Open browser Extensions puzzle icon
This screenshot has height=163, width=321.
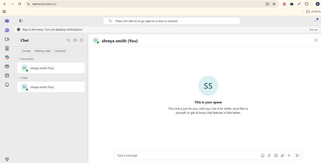pos(307,4)
